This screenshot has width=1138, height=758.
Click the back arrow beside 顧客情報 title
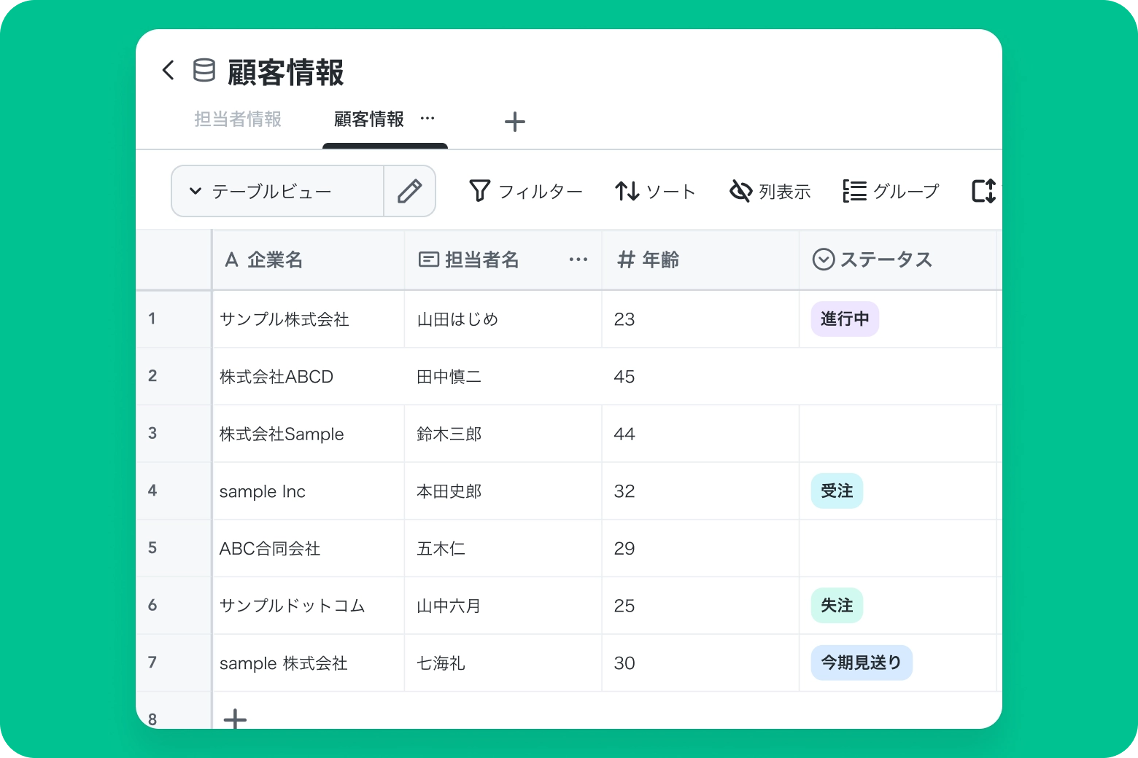click(x=169, y=71)
